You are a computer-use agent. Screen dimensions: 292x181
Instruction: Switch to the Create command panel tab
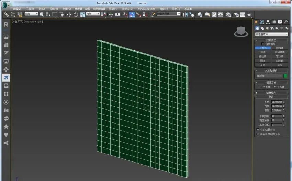tap(256, 22)
